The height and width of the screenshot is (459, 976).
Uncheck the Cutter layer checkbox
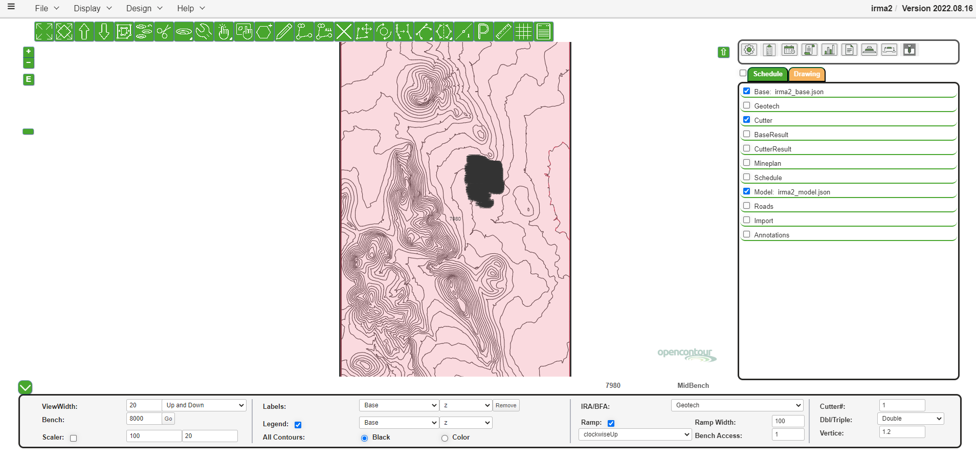(747, 120)
